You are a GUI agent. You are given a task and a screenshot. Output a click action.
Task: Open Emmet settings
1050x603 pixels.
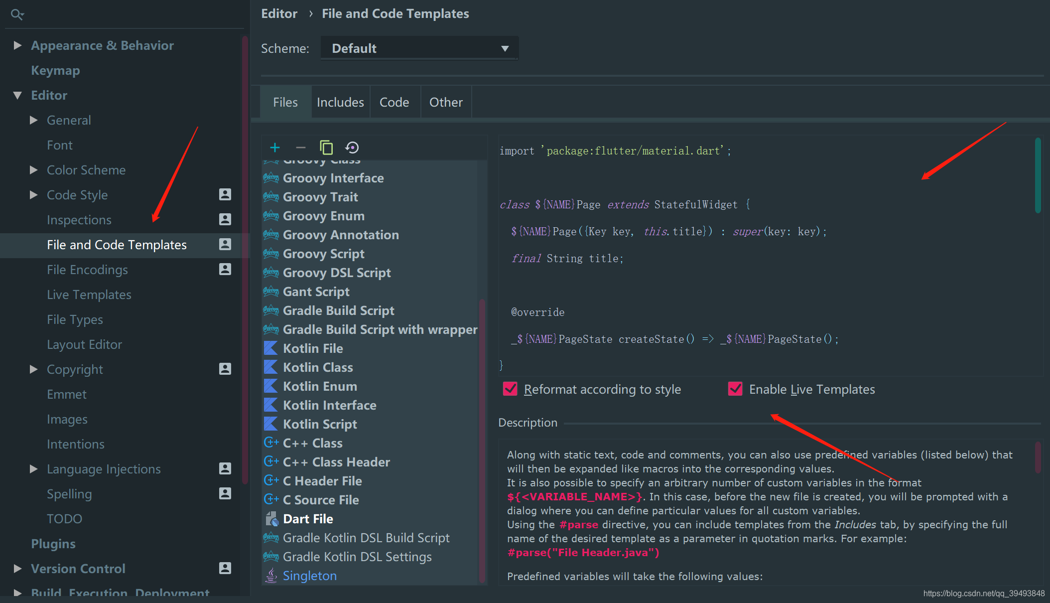click(x=67, y=394)
